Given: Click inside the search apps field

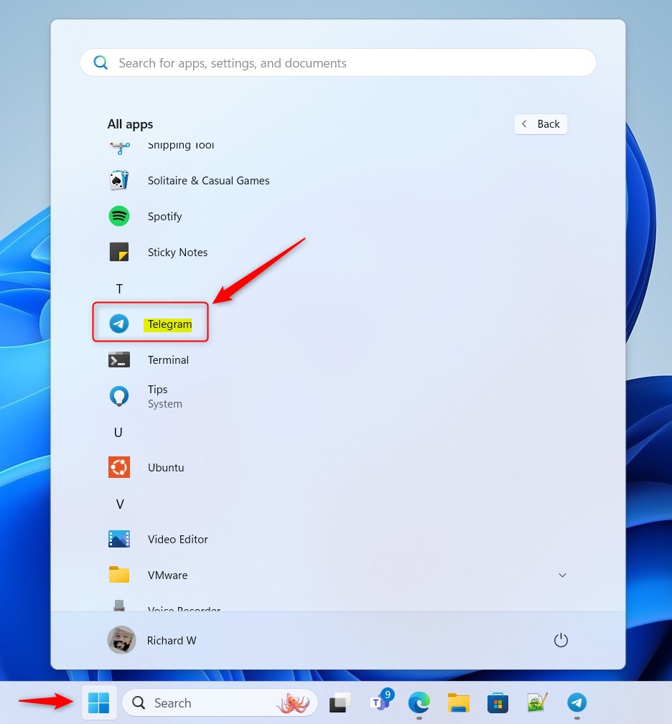Looking at the screenshot, I should coord(337,62).
